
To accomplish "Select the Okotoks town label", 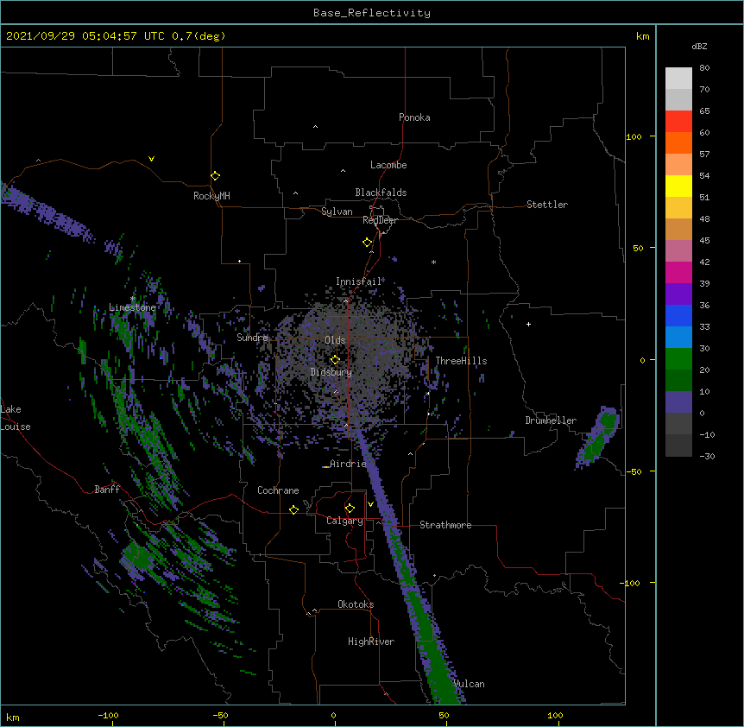I will tap(356, 604).
